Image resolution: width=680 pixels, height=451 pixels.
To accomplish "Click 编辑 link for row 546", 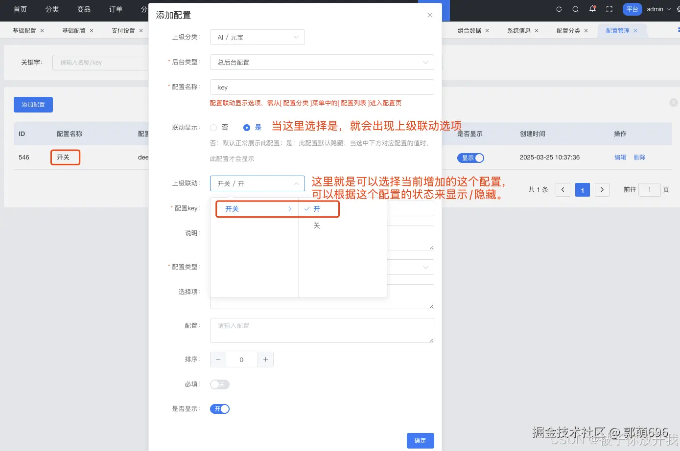I will [x=620, y=158].
